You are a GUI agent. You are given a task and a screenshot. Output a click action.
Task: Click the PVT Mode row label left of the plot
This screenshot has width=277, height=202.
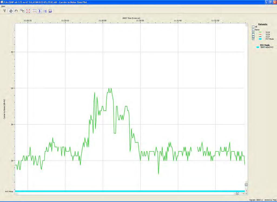tap(9, 191)
